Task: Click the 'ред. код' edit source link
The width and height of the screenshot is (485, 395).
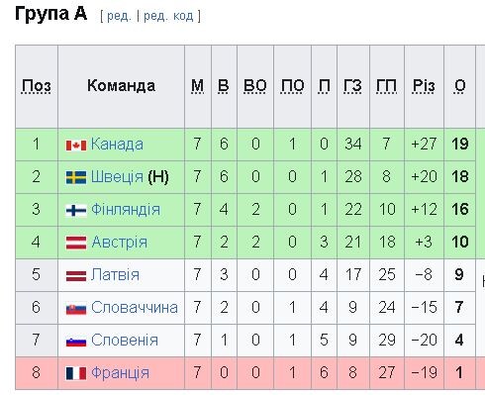Action: pyautogui.click(x=168, y=16)
